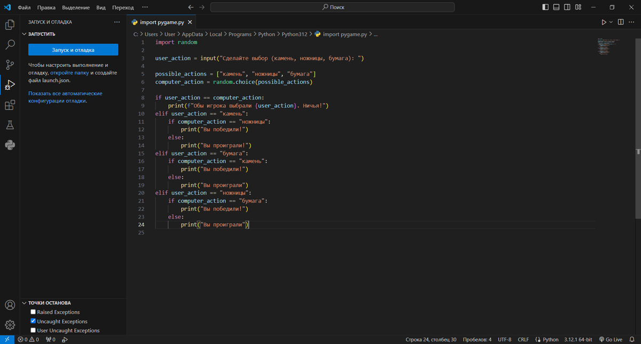
Task: Click debug launch status bar icon
Action: [64, 339]
